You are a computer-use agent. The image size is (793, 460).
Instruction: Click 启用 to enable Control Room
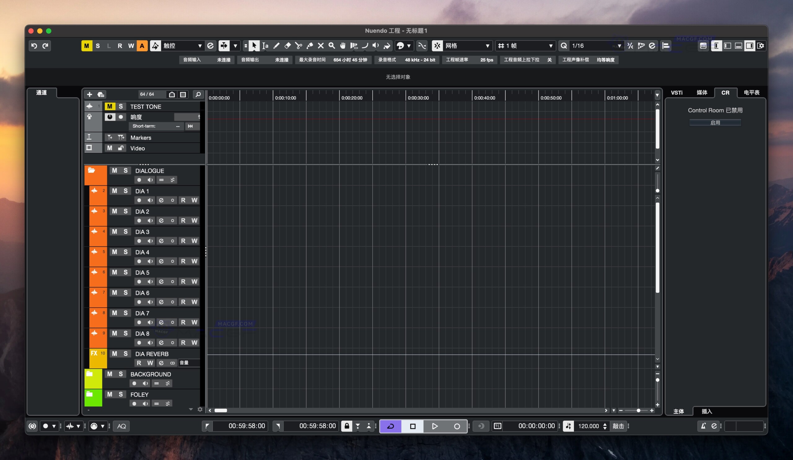pyautogui.click(x=715, y=122)
